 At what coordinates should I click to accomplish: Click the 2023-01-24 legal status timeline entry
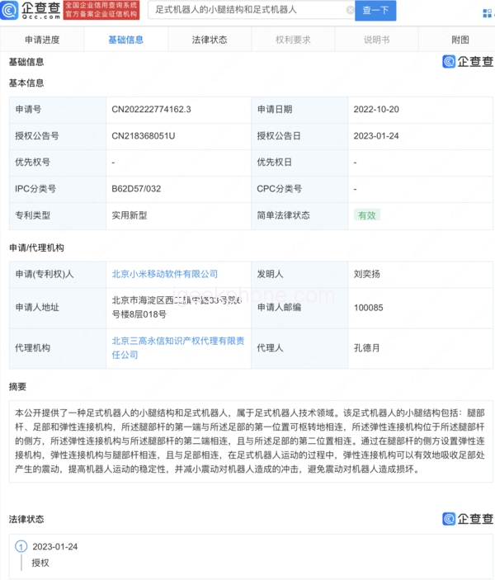54,547
